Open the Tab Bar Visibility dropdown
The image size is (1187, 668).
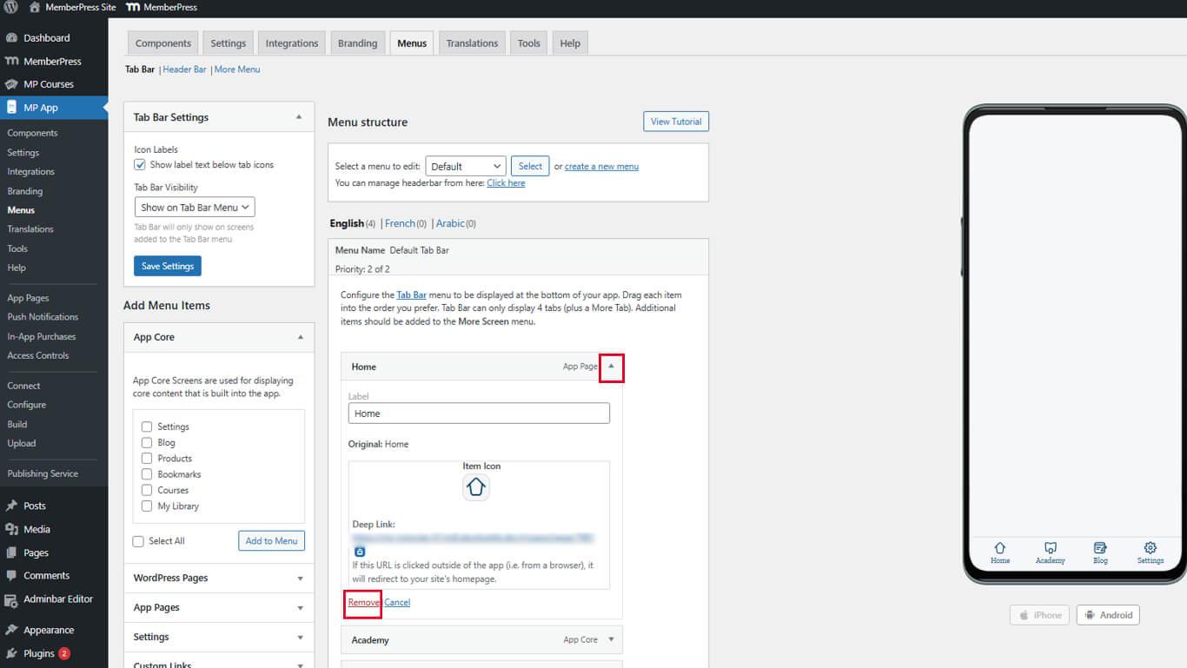coord(195,208)
